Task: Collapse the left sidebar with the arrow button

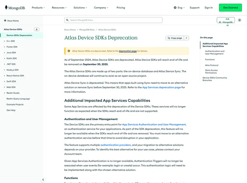Action: pyautogui.click(x=43, y=180)
